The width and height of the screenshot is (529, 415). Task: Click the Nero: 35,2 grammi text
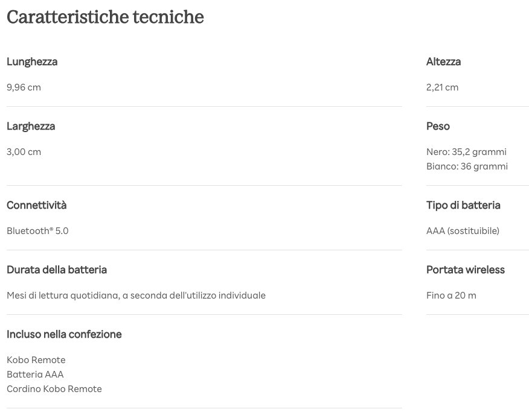(466, 152)
